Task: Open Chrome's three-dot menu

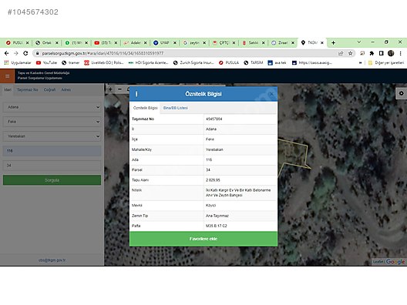Action: 401,53
